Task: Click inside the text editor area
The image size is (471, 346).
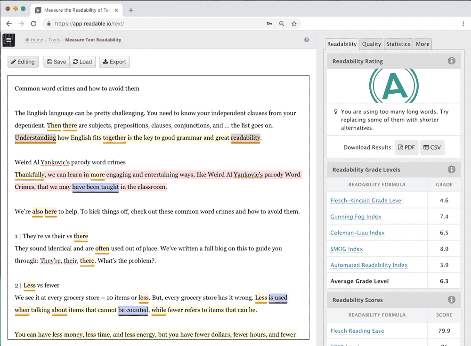Action: click(158, 207)
